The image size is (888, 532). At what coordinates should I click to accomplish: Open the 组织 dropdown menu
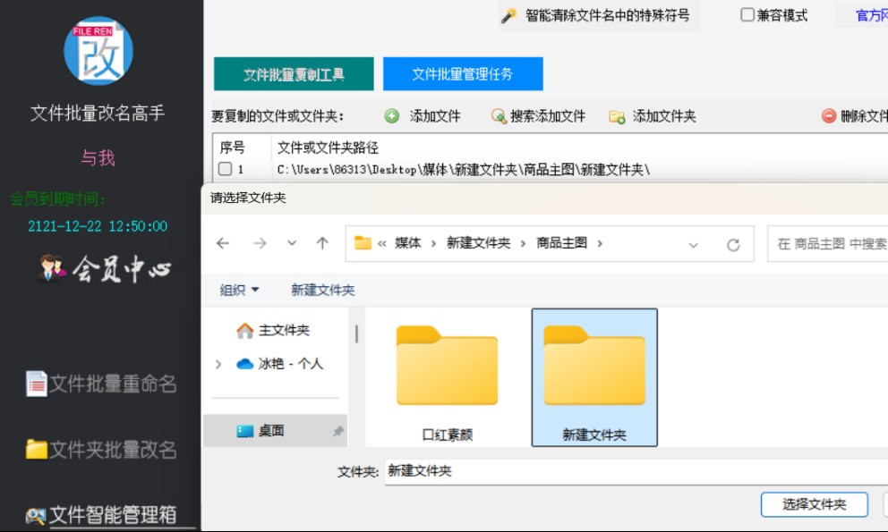point(239,290)
